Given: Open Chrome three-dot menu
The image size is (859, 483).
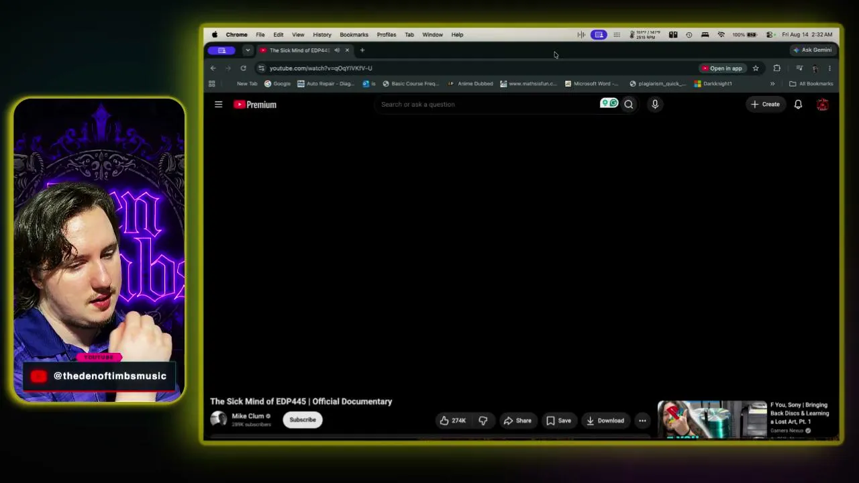Looking at the screenshot, I should click(x=829, y=68).
